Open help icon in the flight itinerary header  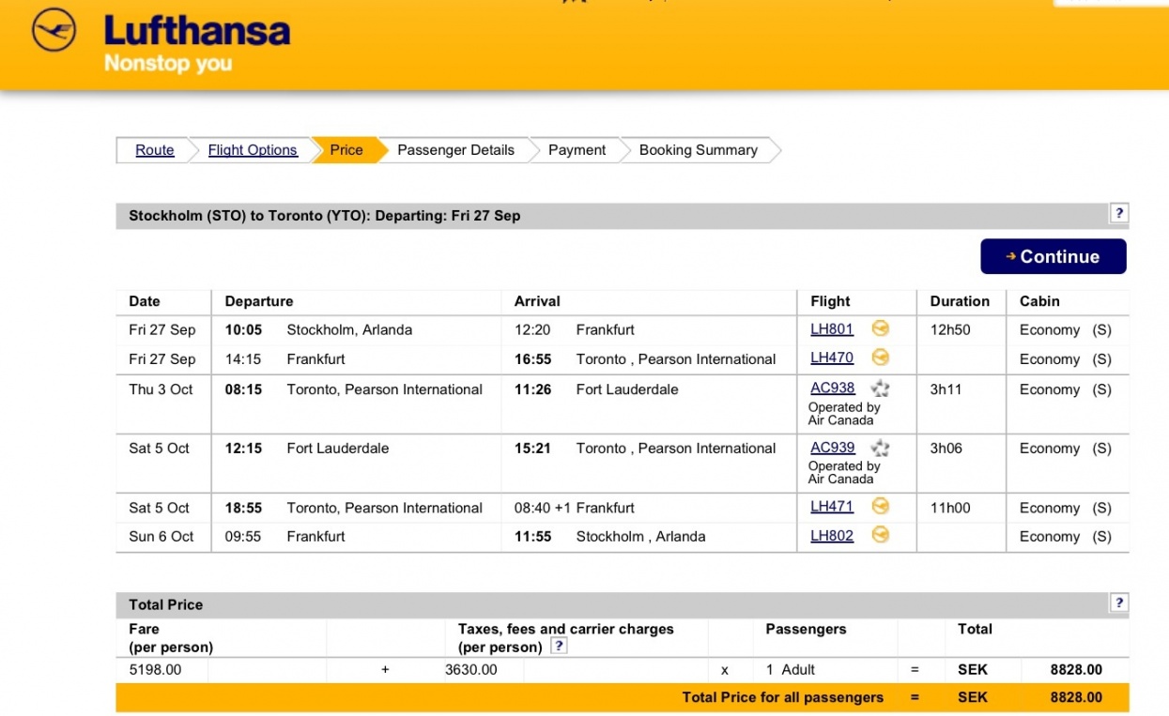pyautogui.click(x=1118, y=213)
